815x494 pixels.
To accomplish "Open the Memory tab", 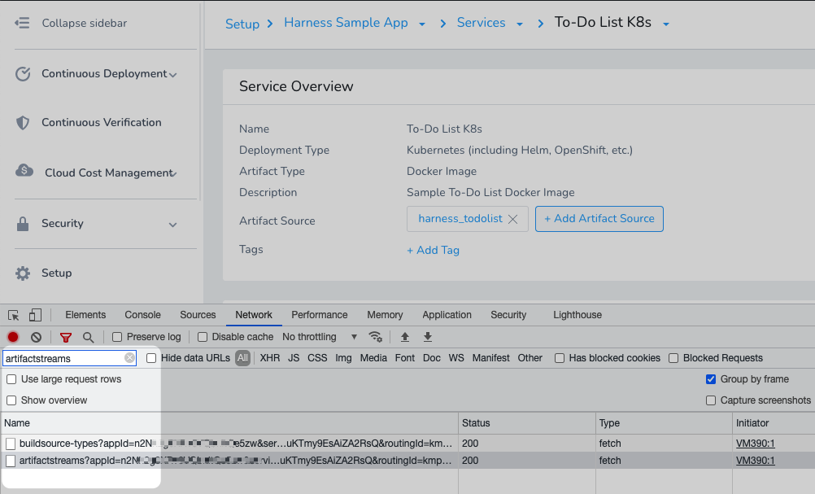I will [x=385, y=315].
